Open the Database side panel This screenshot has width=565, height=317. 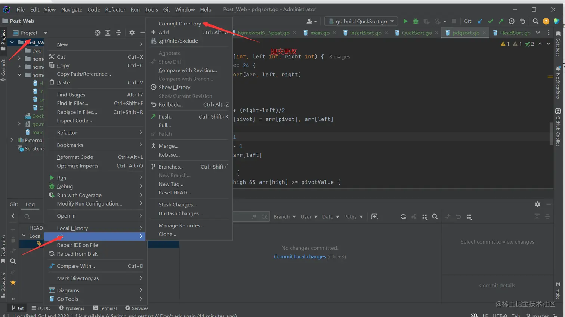click(x=558, y=44)
